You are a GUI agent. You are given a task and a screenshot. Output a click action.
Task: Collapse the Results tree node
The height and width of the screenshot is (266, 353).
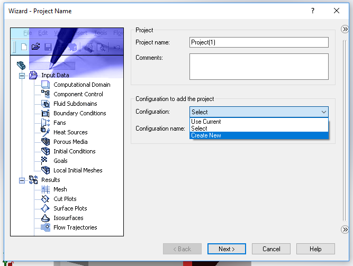click(x=22, y=180)
